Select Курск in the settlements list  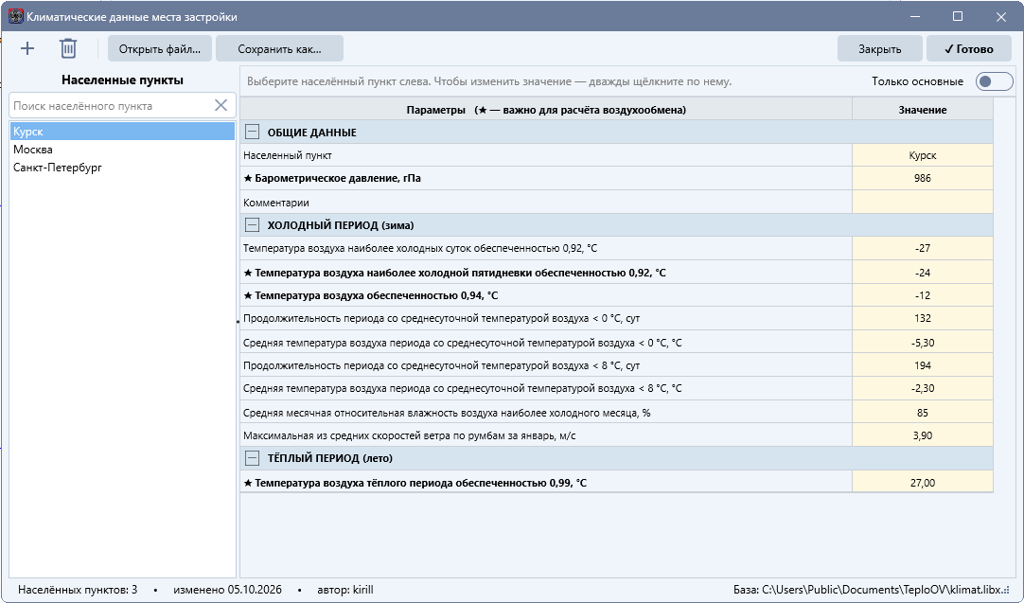(122, 132)
